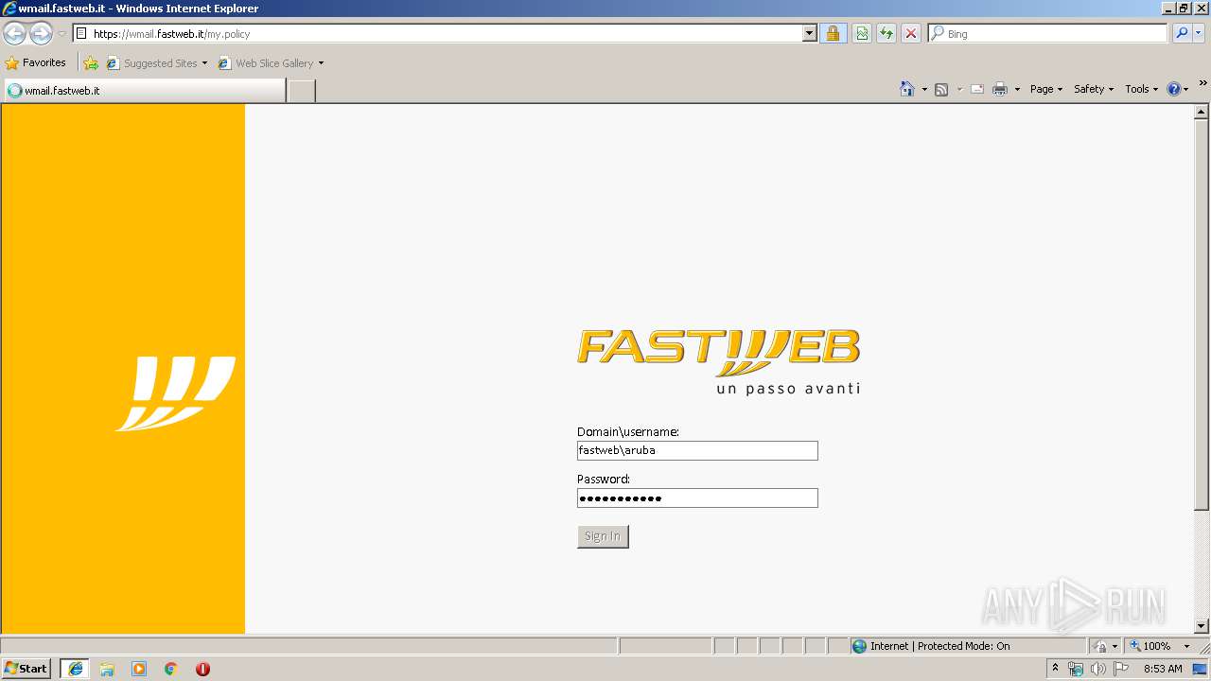Click the blue Help icon

pyautogui.click(x=1174, y=89)
